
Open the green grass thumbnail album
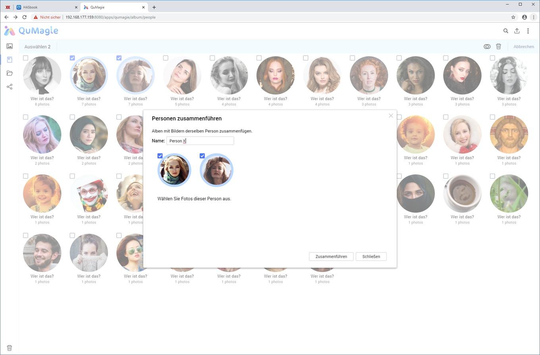[509, 194]
